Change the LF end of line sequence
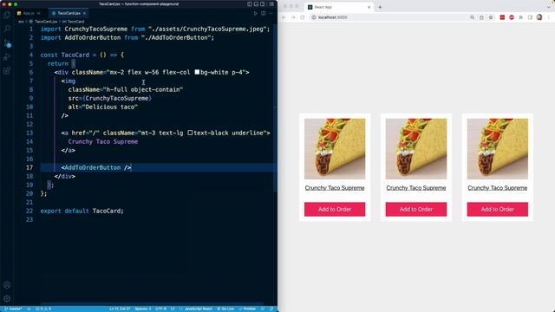 (x=173, y=309)
